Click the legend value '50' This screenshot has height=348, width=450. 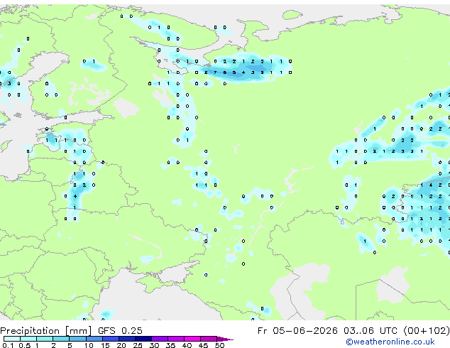(219, 345)
